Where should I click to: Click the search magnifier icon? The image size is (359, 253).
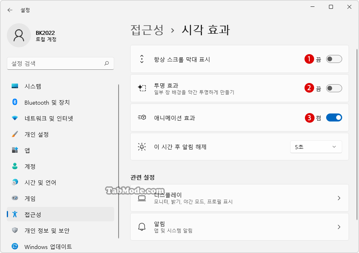tap(107, 63)
